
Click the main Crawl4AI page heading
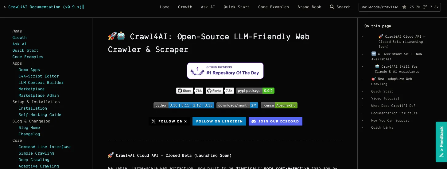pos(209,43)
